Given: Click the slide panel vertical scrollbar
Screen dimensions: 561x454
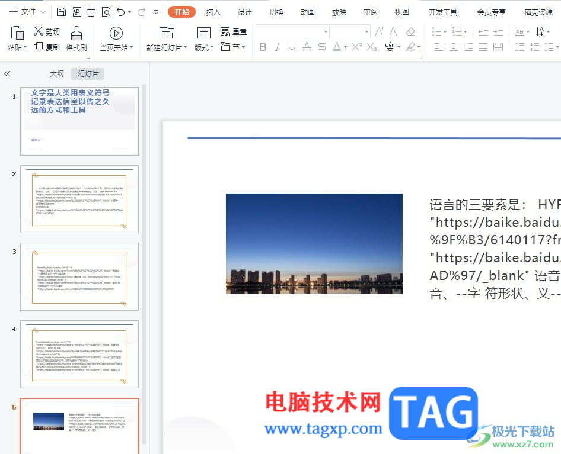Looking at the screenshot, I should [x=144, y=265].
